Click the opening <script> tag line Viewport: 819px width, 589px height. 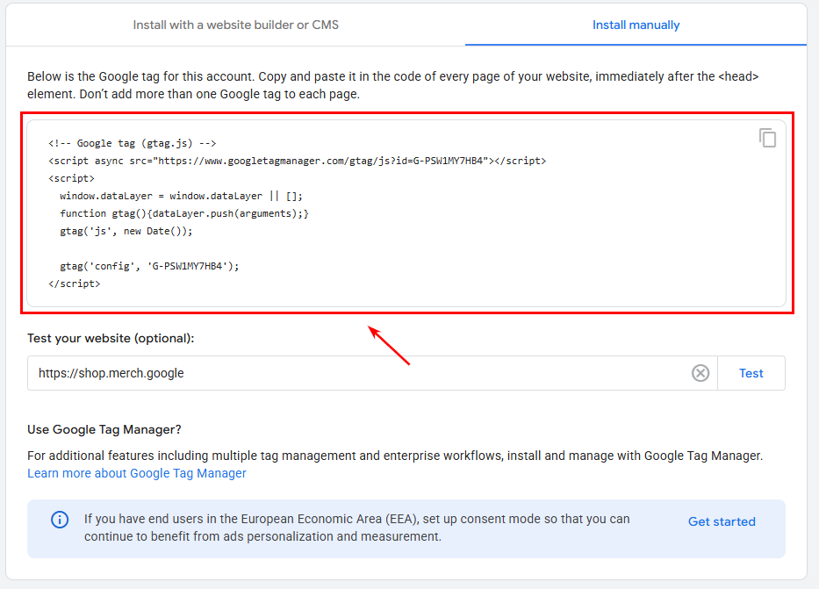point(72,178)
